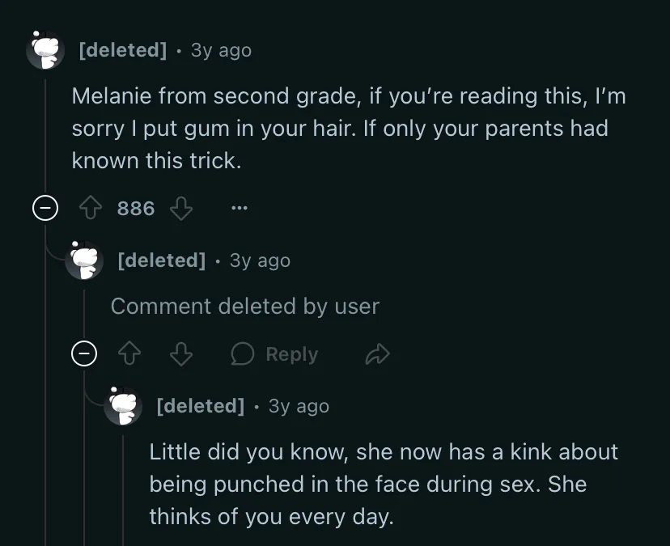Click the reply speech bubble icon

coord(242,353)
